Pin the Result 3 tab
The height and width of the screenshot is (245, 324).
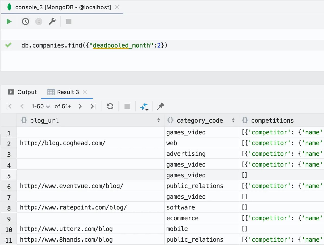pos(160,106)
